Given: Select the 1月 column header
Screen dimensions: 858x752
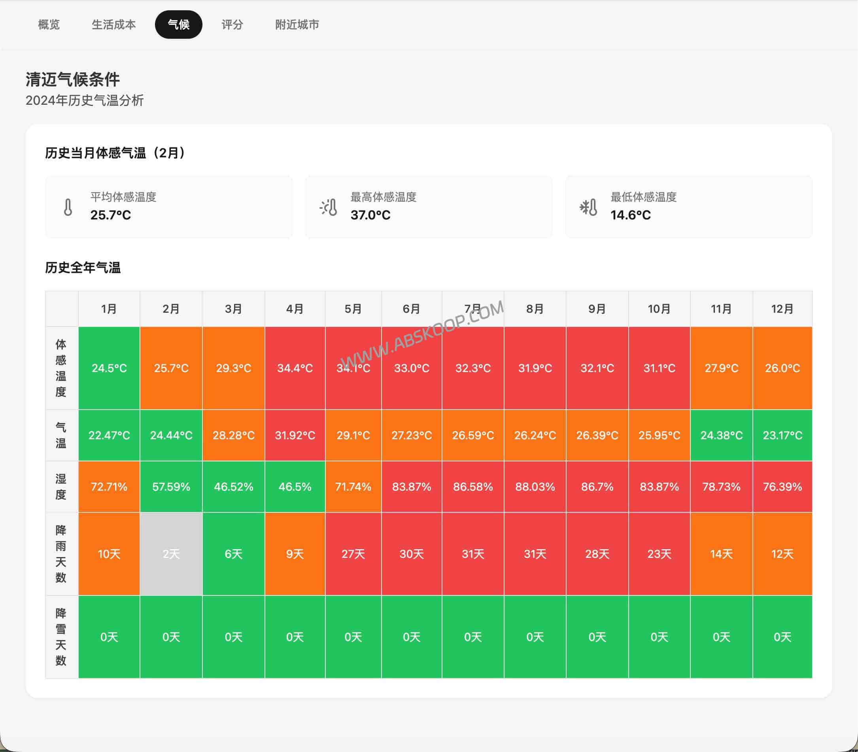Looking at the screenshot, I should pos(109,309).
